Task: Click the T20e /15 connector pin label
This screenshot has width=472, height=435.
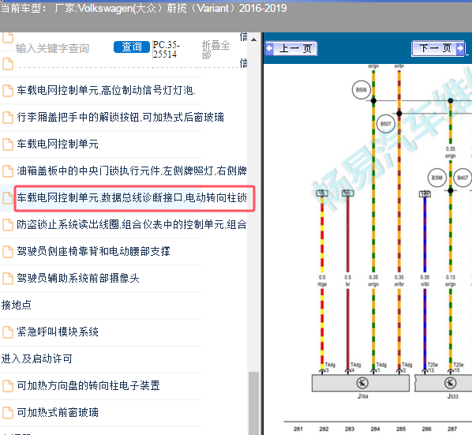Action: click(x=458, y=367)
